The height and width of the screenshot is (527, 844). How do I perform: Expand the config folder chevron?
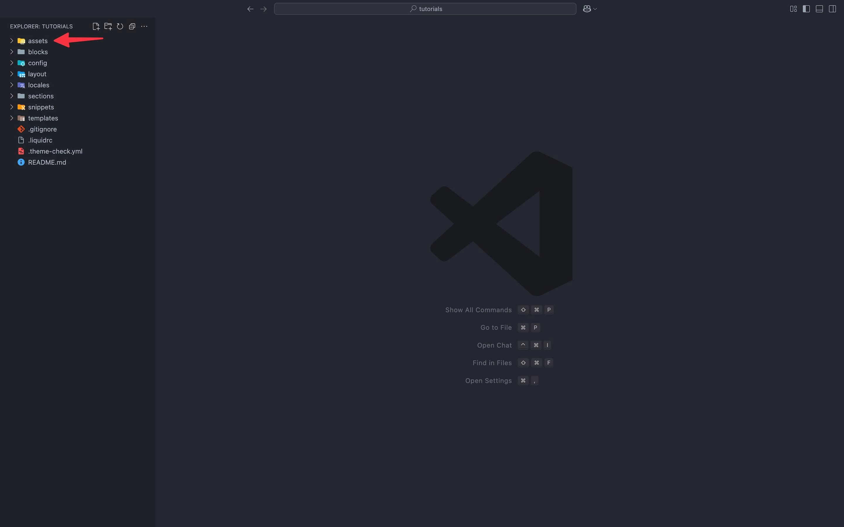11,63
